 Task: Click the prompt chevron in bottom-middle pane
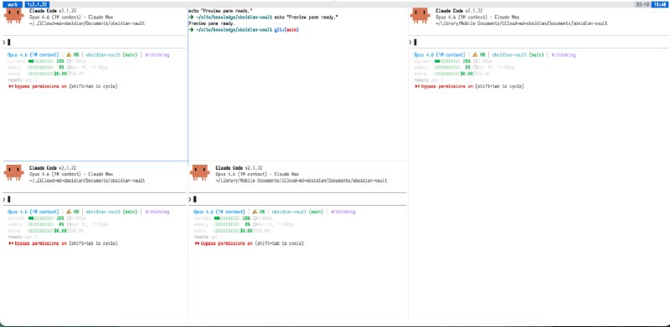pos(190,199)
